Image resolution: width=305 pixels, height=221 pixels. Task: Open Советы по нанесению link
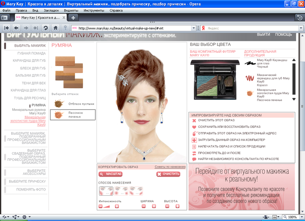pos(170,167)
